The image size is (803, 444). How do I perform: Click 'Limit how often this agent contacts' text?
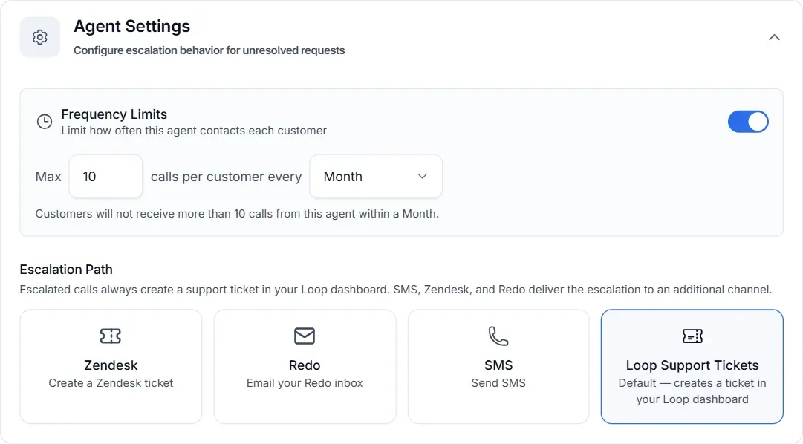[x=194, y=131]
